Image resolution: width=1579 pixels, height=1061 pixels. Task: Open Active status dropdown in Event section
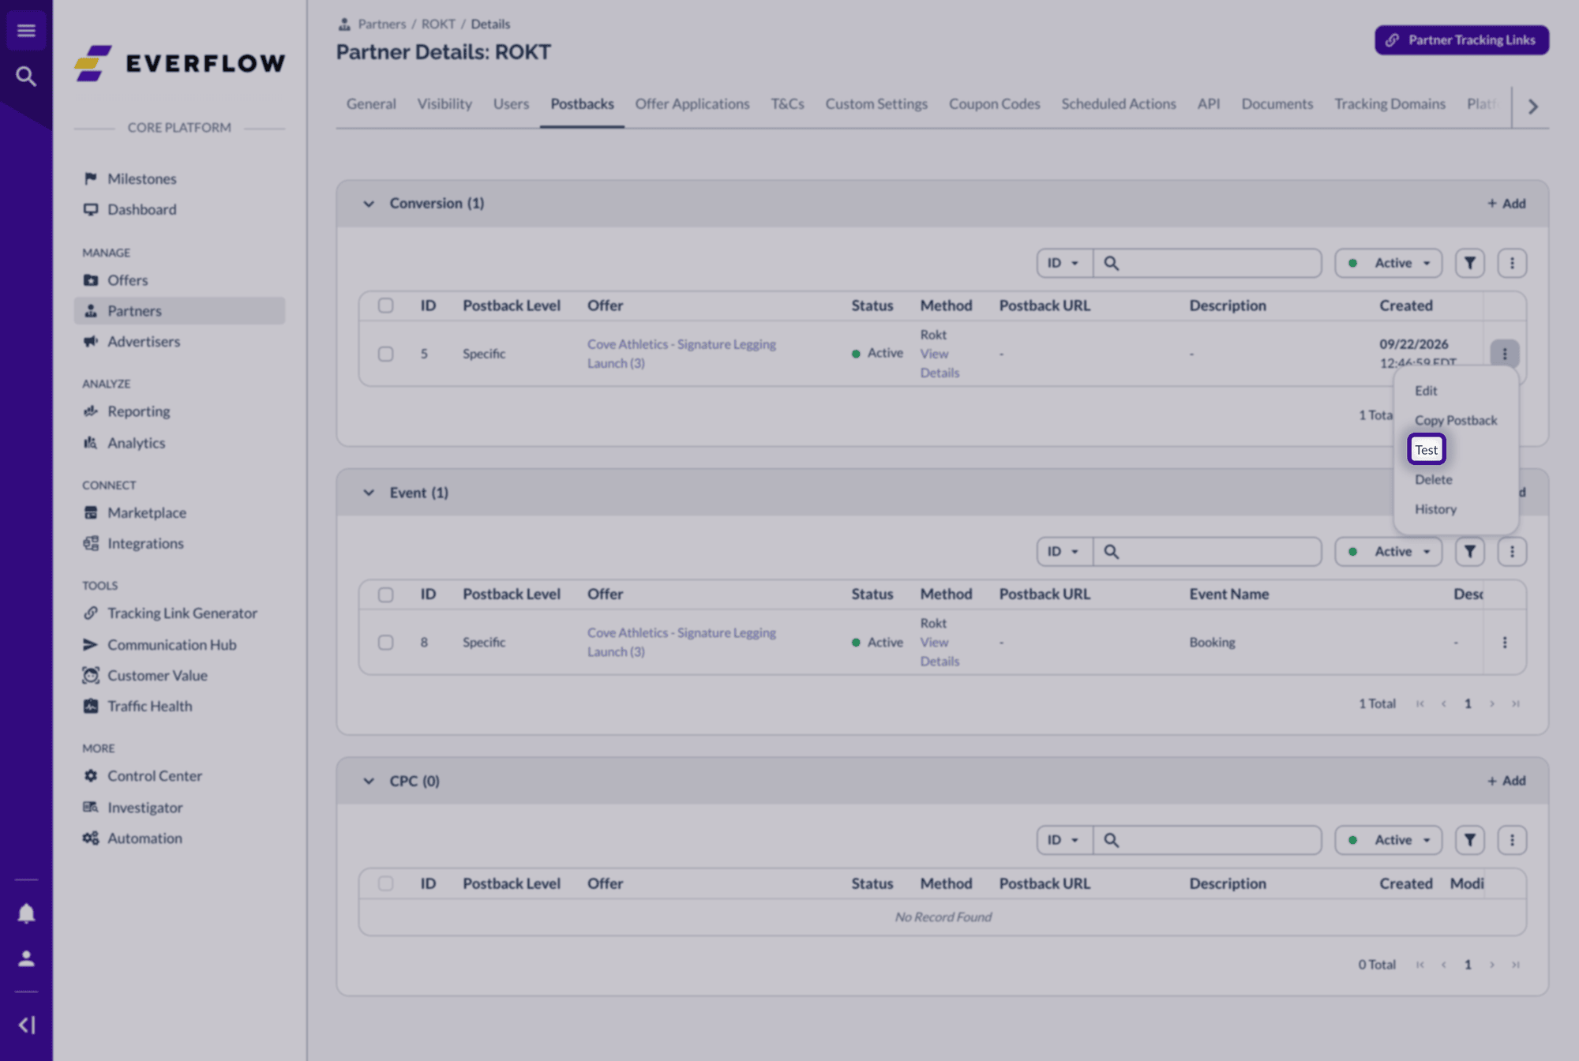1388,552
